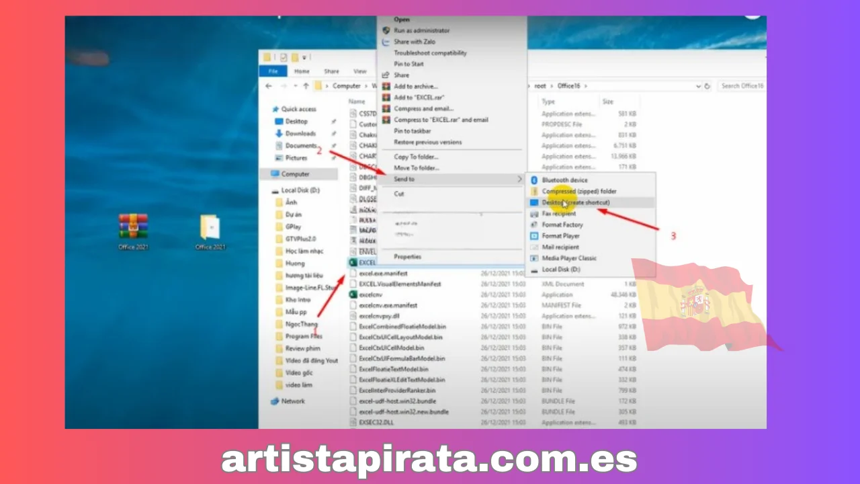Choose Compress and email... entry
Image resolution: width=860 pixels, height=484 pixels.
[x=423, y=108]
